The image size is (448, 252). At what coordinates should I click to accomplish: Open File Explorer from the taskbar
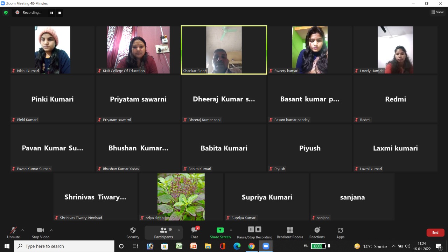pos(208,246)
